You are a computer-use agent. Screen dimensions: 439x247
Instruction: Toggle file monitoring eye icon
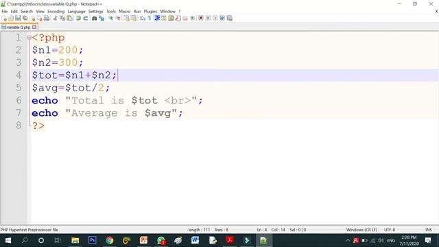coord(192,19)
